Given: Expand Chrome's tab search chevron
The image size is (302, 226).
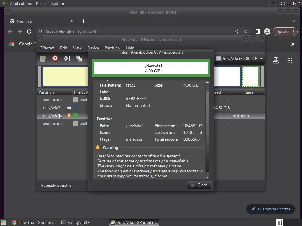Looking at the screenshot, I should pyautogui.click(x=293, y=21).
